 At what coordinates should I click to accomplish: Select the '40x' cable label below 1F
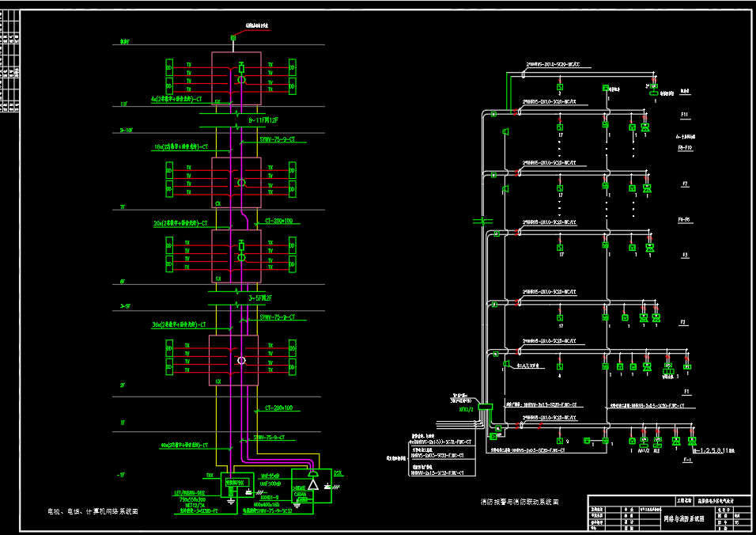184,445
